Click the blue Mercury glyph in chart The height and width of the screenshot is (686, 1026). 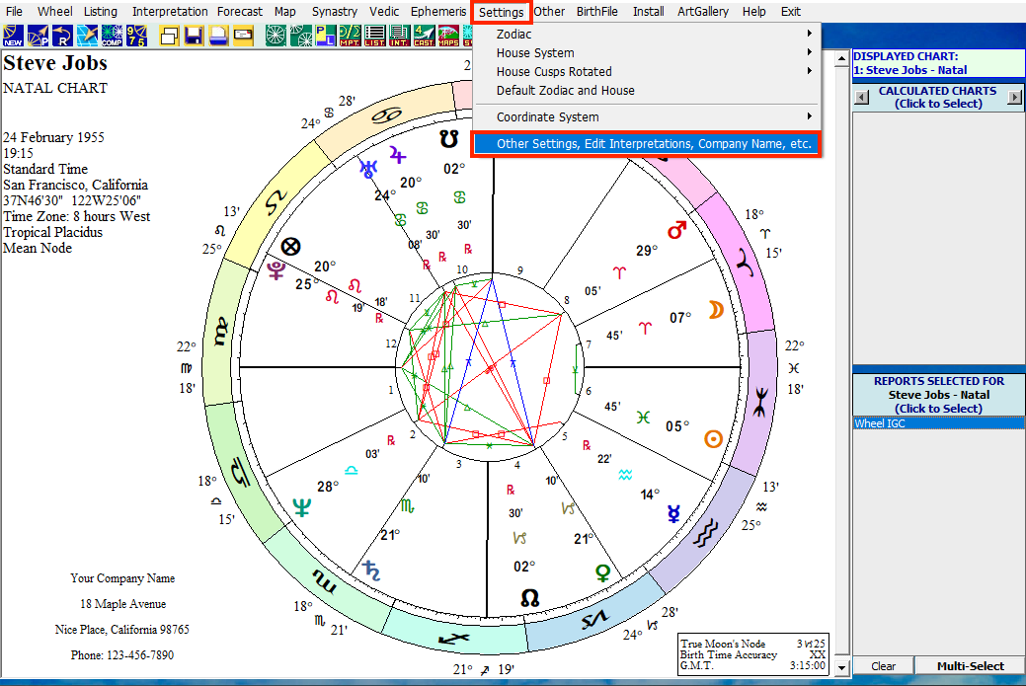pyautogui.click(x=673, y=514)
